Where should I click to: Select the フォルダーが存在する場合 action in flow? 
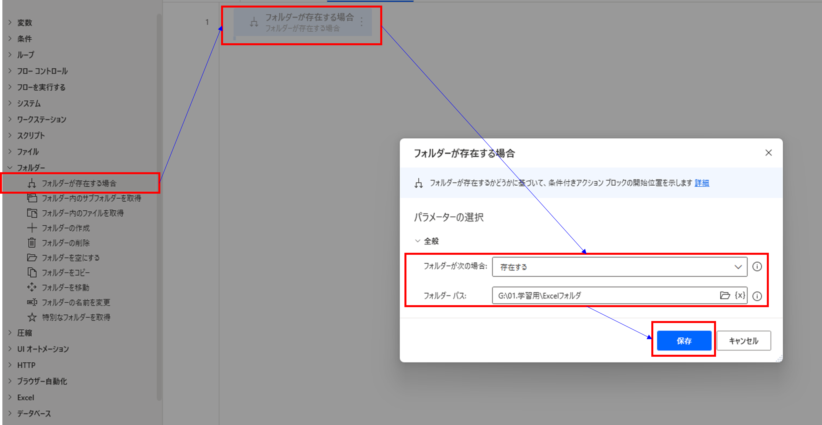[302, 23]
